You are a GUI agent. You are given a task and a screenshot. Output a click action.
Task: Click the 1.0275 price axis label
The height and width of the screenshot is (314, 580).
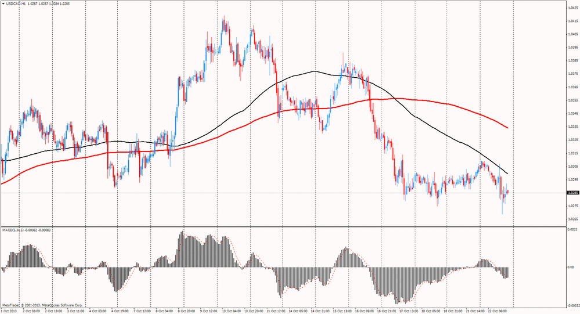pyautogui.click(x=573, y=205)
